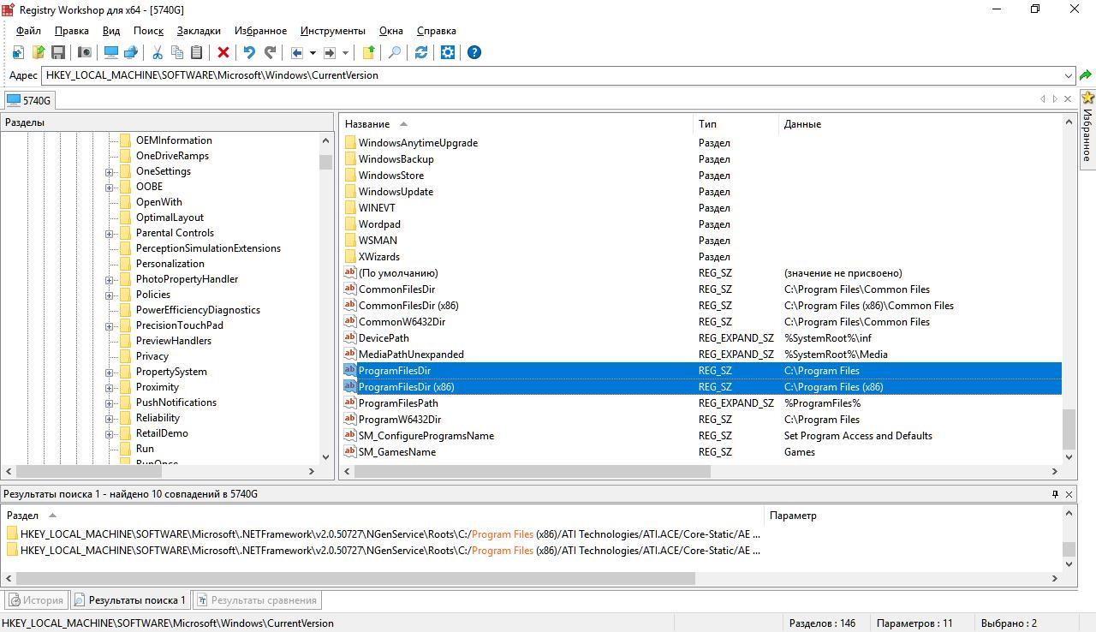Click the save floppy disk icon
This screenshot has height=632, width=1096.
[58, 52]
